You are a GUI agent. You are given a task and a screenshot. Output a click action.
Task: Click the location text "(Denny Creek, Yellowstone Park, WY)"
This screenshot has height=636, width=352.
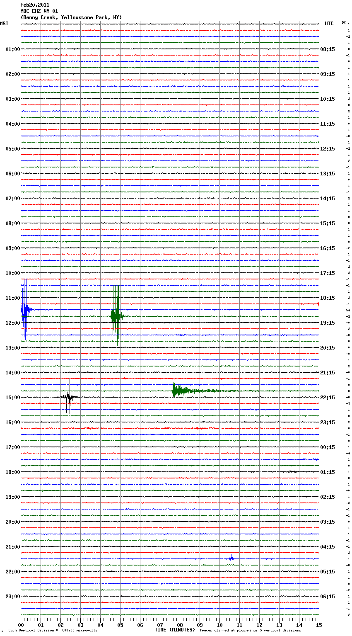[71, 17]
